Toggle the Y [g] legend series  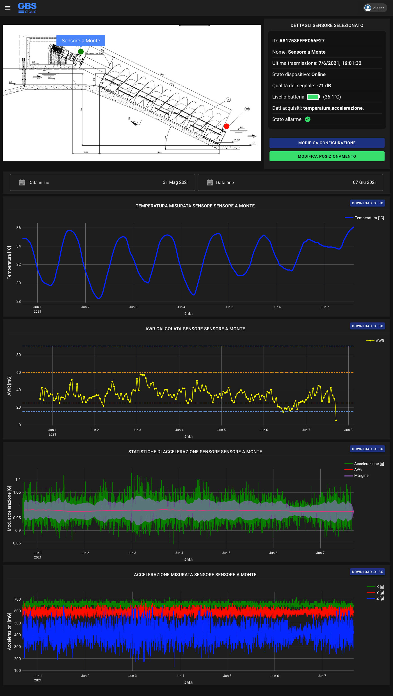point(375,592)
